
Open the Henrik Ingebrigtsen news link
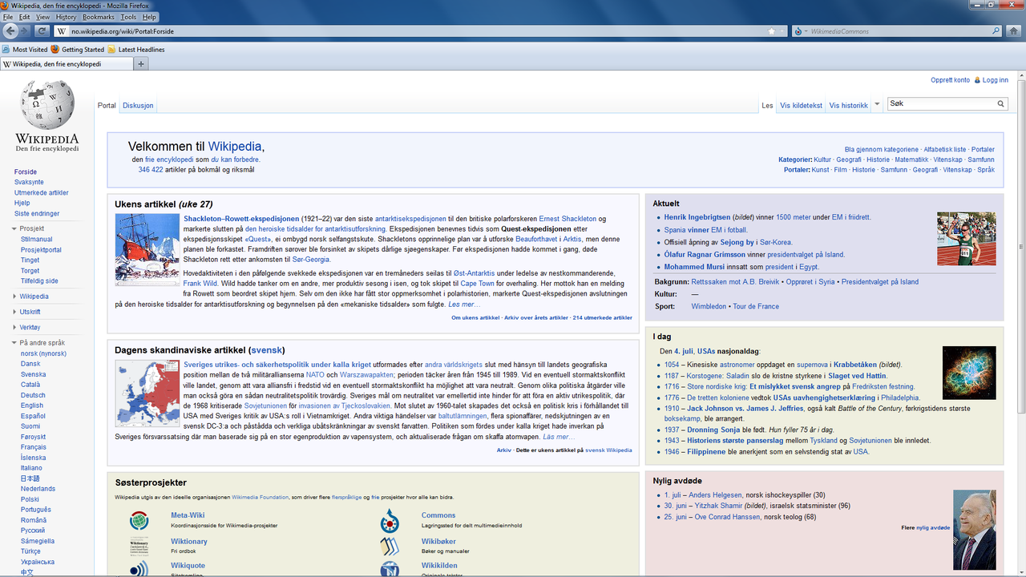coord(697,217)
